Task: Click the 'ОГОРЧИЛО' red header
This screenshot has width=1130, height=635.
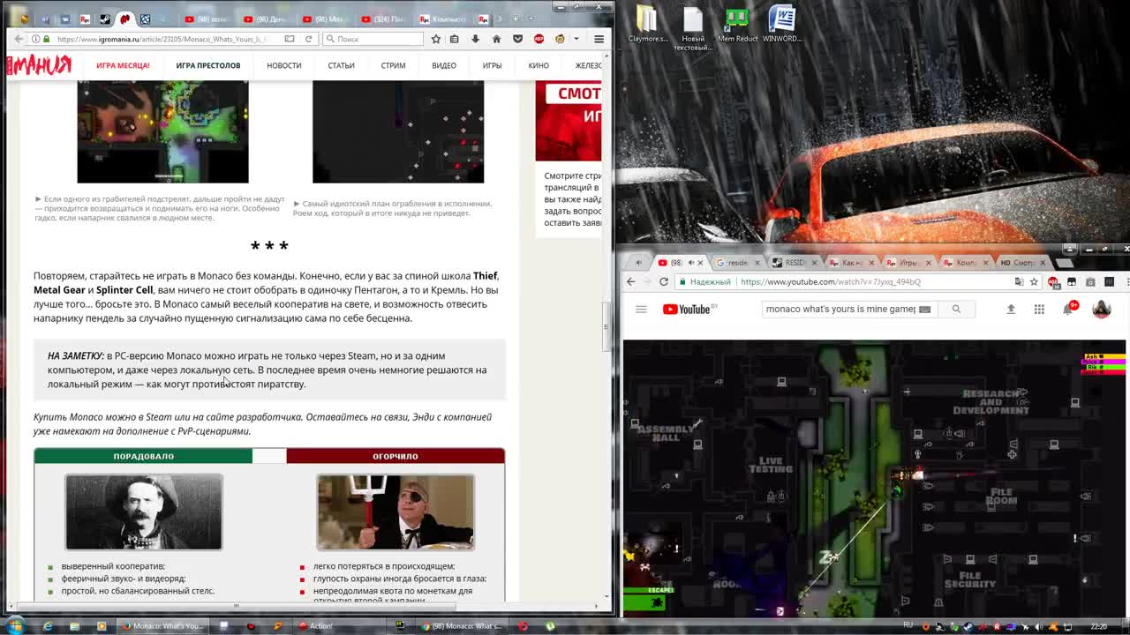Action: (395, 456)
